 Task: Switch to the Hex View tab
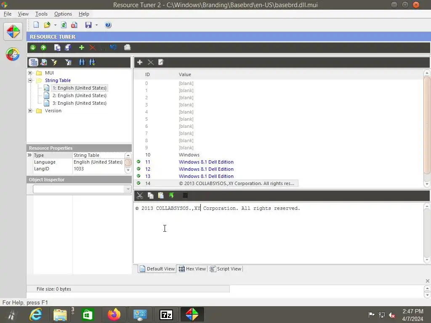pyautogui.click(x=192, y=269)
